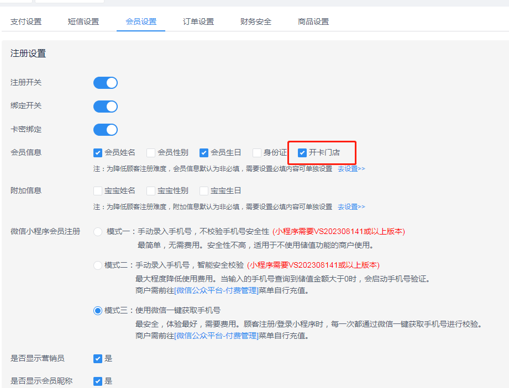Disable the 卡密绑定 switch
This screenshot has width=509, height=388.
[x=106, y=130]
